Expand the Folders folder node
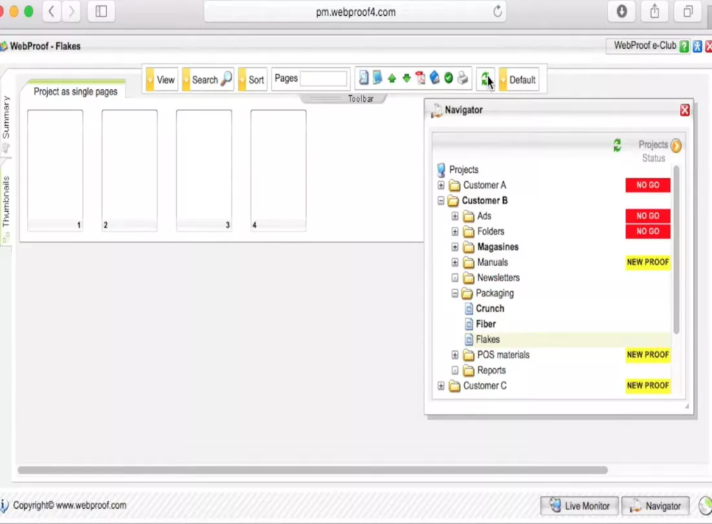The height and width of the screenshot is (524, 712). pos(454,232)
